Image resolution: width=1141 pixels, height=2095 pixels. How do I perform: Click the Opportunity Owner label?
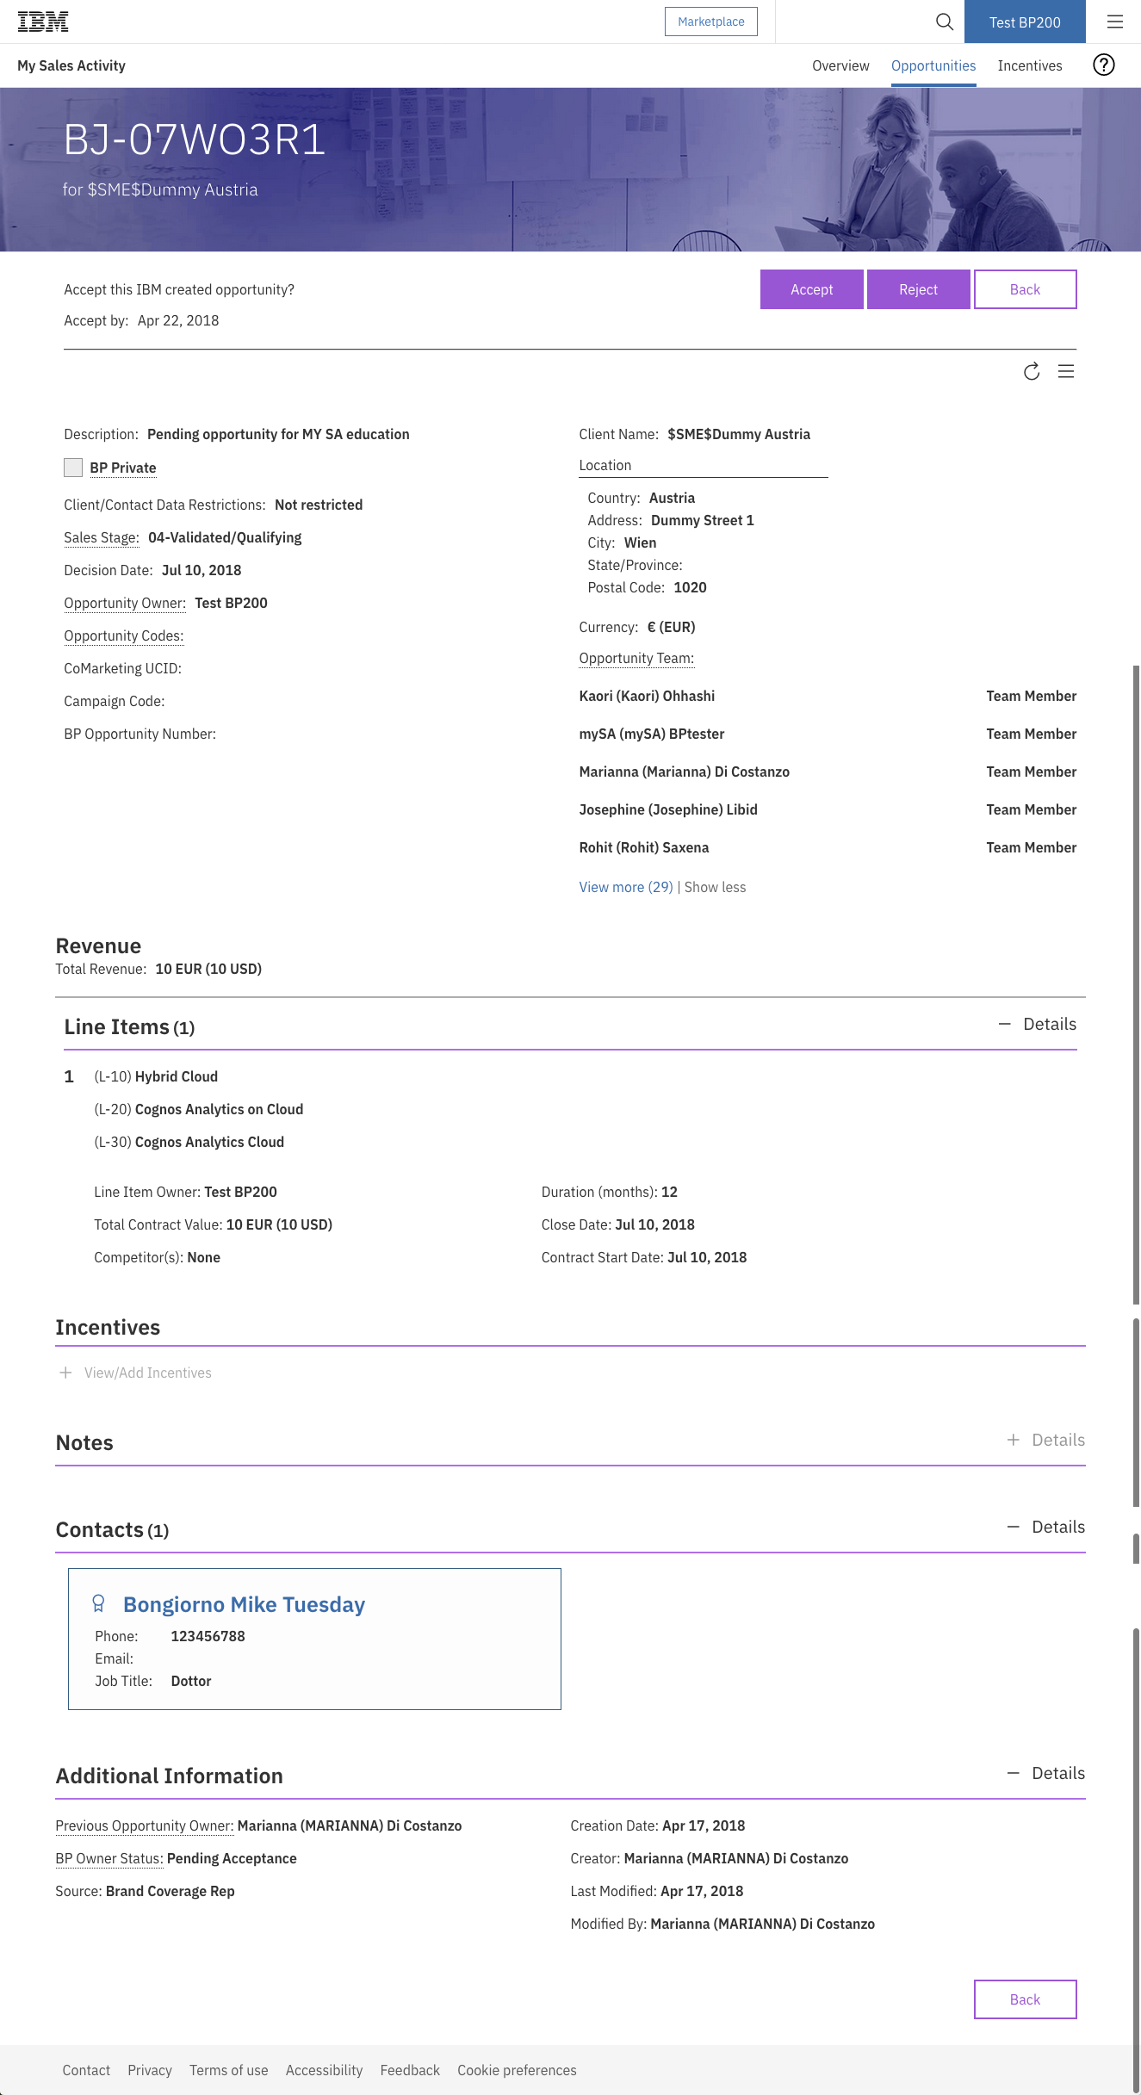click(x=125, y=603)
